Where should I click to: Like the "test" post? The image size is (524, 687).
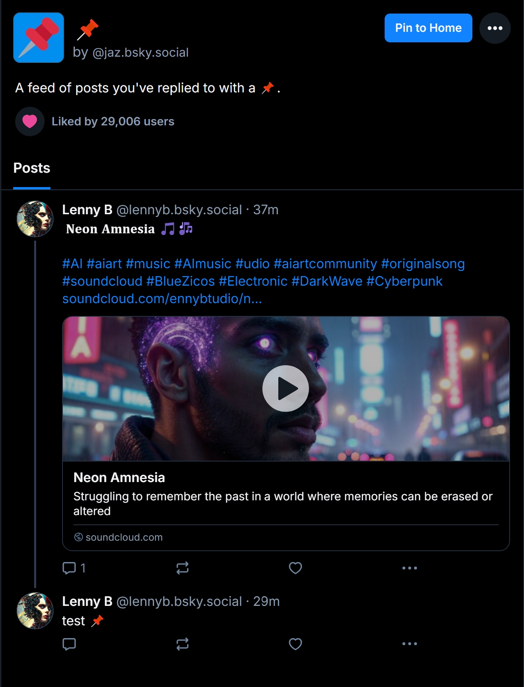[x=295, y=644]
